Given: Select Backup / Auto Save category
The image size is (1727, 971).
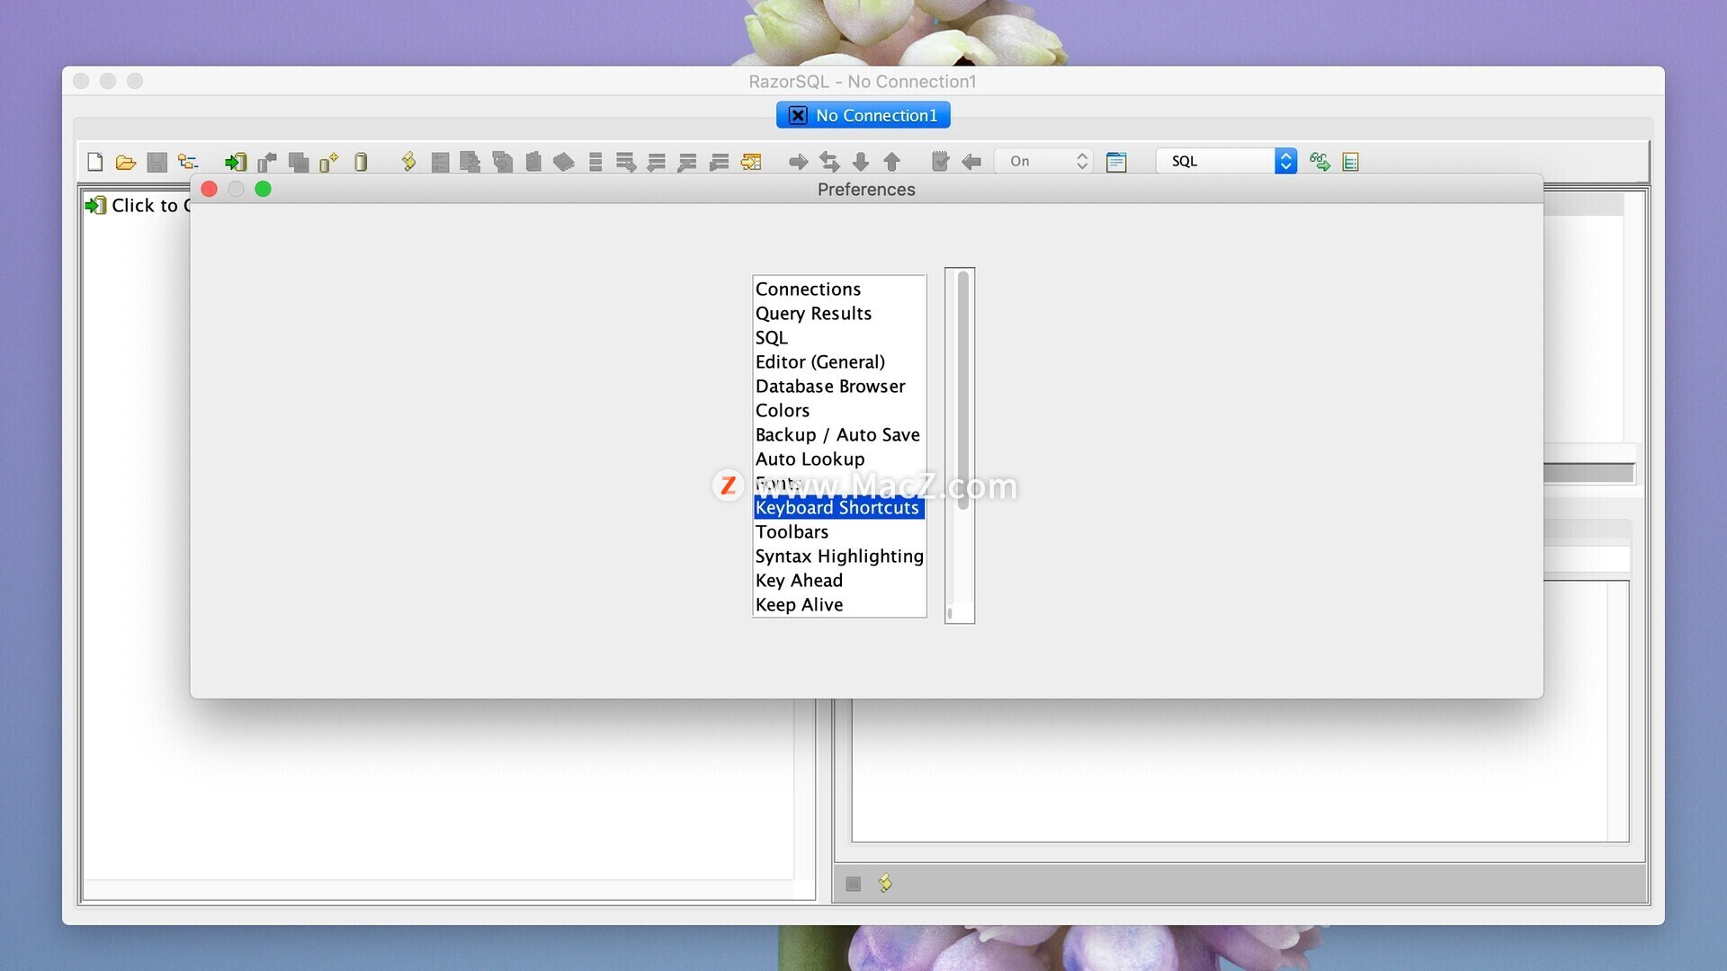Looking at the screenshot, I should [x=839, y=435].
